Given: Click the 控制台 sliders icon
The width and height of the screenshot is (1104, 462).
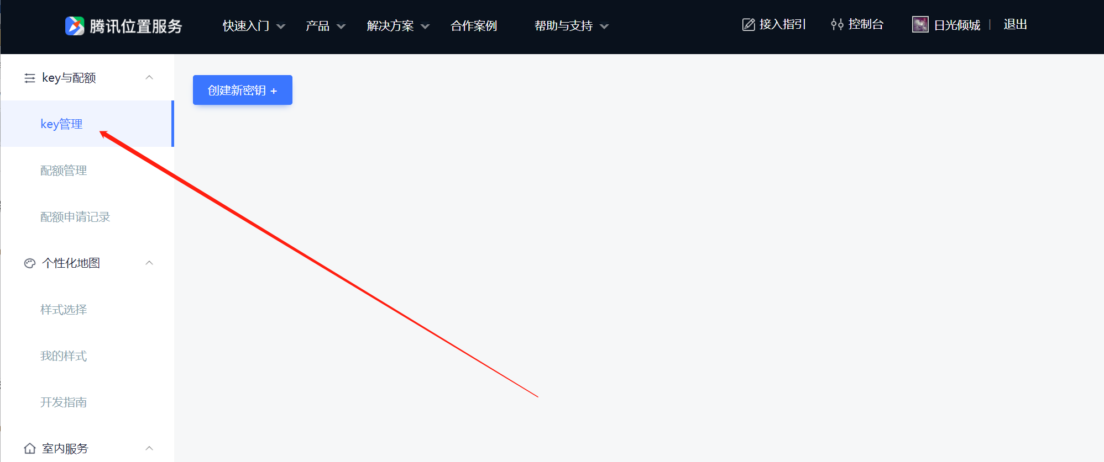Looking at the screenshot, I should coord(837,24).
